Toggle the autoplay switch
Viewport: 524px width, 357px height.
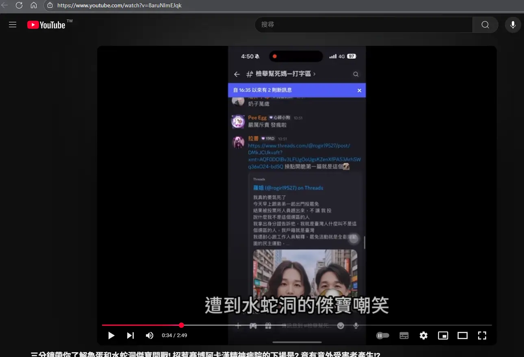coord(383,335)
